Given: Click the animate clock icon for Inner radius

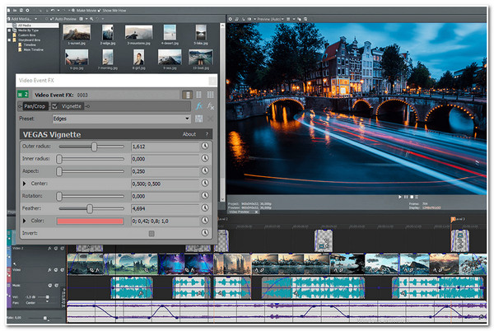Looking at the screenshot, I should (x=205, y=158).
